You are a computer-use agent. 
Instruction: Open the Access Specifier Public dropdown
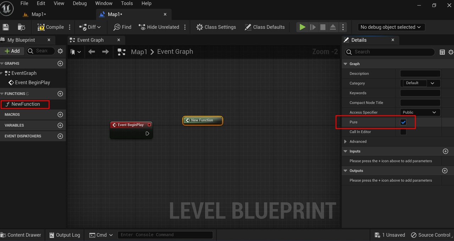coord(420,112)
